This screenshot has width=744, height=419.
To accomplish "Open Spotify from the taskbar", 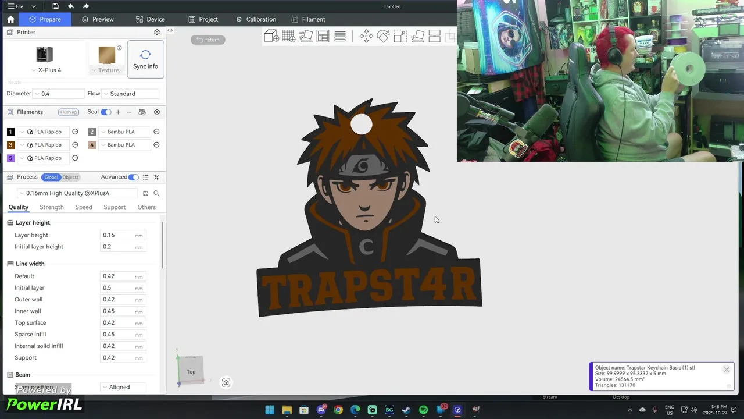I will [423, 410].
